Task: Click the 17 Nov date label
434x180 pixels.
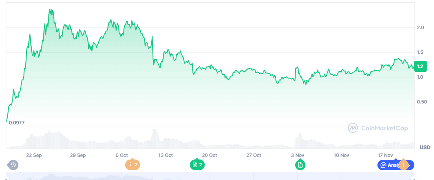Action: 386,155
